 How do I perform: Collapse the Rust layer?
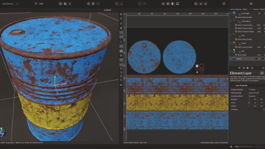[231, 35]
